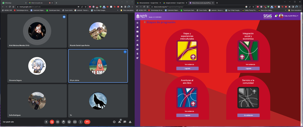The image size is (303, 127).
Task: Toggle closed captions in Meet
Action: (x=58, y=122)
